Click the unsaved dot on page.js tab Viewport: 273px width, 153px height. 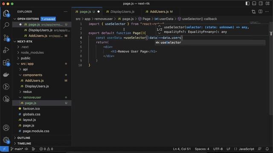point(99,11)
